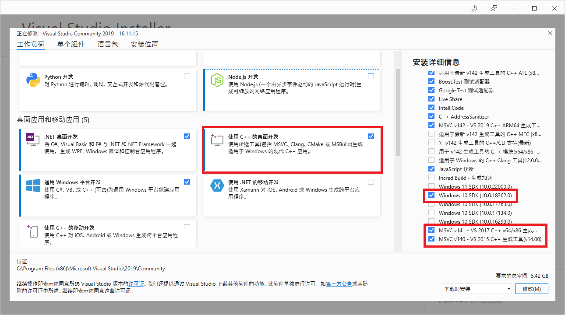The height and width of the screenshot is (315, 565).
Task: Uncheck MSVC v142 ARM64 build tools
Action: (431, 125)
